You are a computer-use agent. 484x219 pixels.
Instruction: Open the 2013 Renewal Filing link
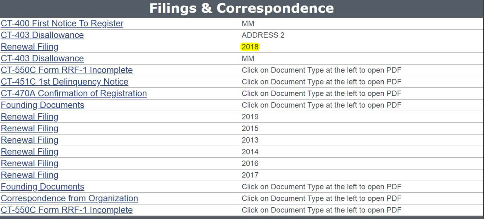[x=30, y=140]
